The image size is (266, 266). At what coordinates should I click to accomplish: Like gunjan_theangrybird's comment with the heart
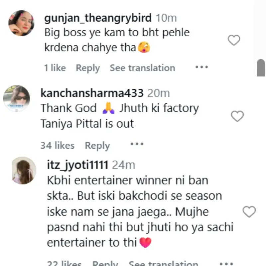point(234,41)
